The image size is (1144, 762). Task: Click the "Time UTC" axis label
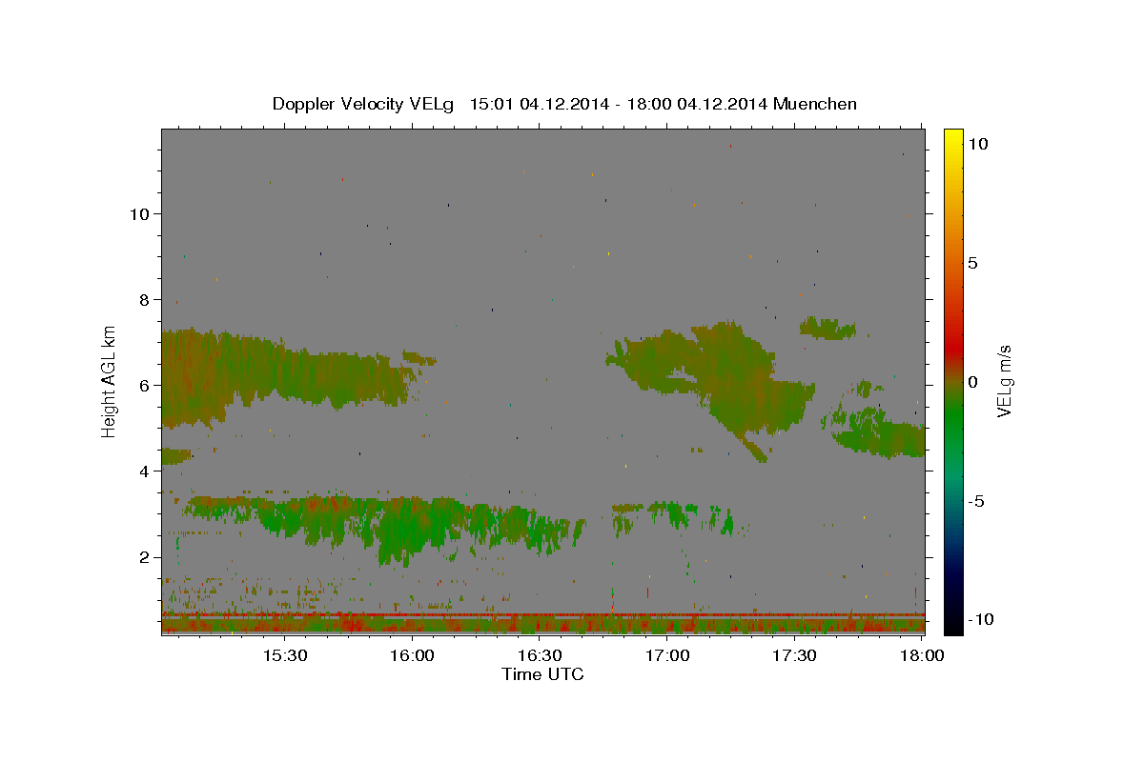[x=542, y=674]
